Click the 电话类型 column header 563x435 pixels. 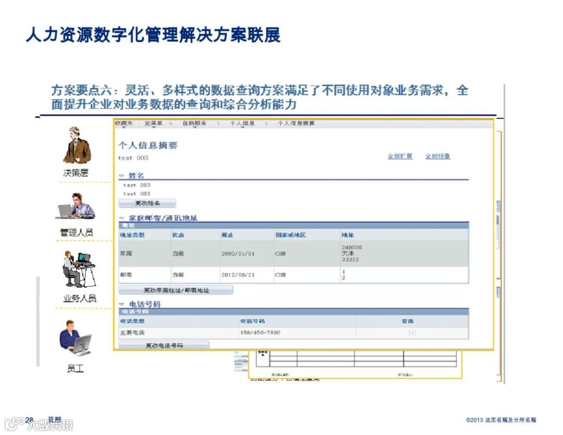click(132, 321)
